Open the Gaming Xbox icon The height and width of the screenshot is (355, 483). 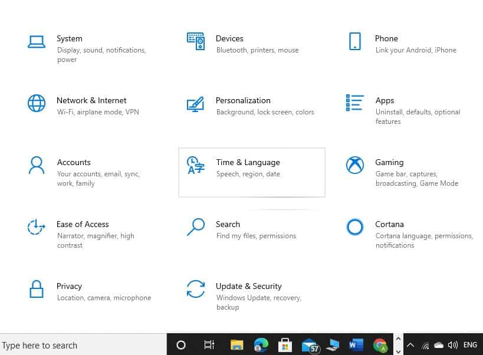click(x=354, y=165)
